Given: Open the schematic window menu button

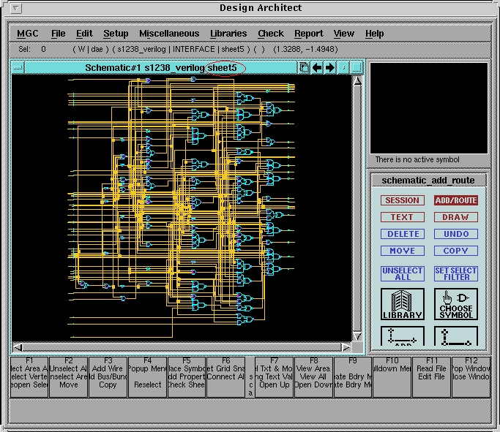Looking at the screenshot, I should [x=18, y=68].
